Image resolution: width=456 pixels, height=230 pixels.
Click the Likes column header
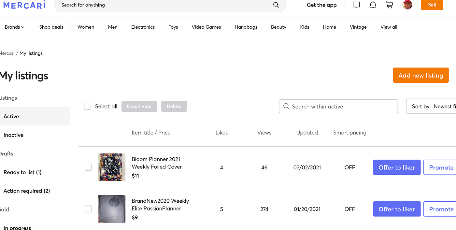221,133
